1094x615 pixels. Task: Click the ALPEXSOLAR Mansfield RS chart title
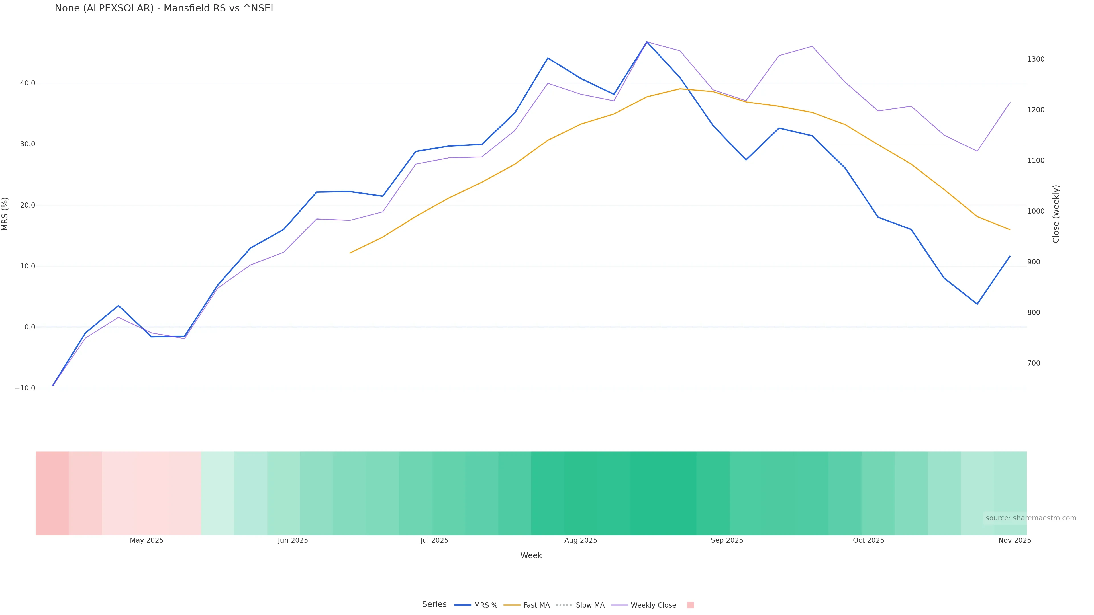tap(164, 8)
